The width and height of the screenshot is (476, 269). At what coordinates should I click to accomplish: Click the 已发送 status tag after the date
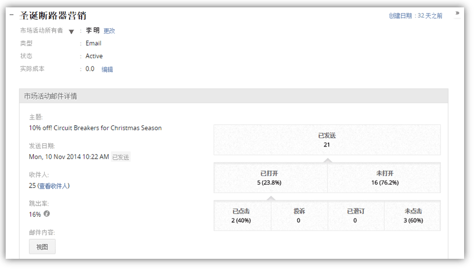[x=121, y=157]
